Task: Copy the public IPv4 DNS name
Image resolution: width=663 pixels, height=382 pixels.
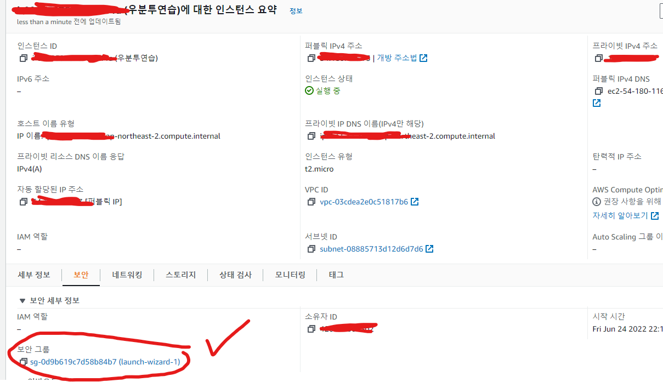Action: pos(599,91)
